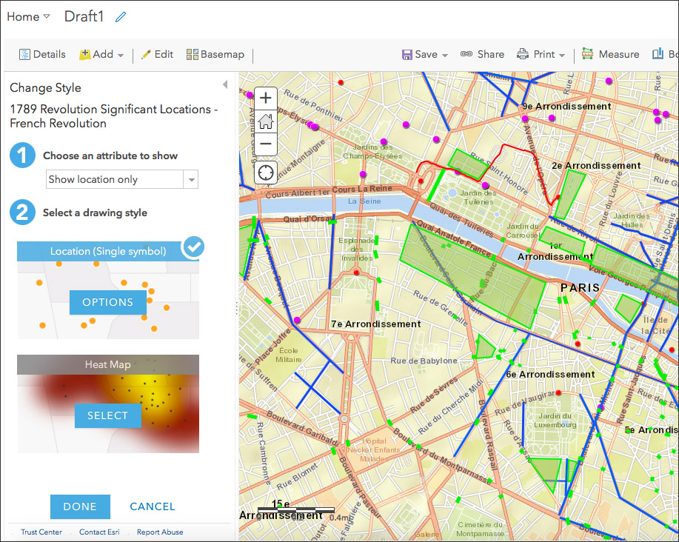Image resolution: width=679 pixels, height=542 pixels.
Task: Open the Print dropdown menu
Action: (x=541, y=54)
